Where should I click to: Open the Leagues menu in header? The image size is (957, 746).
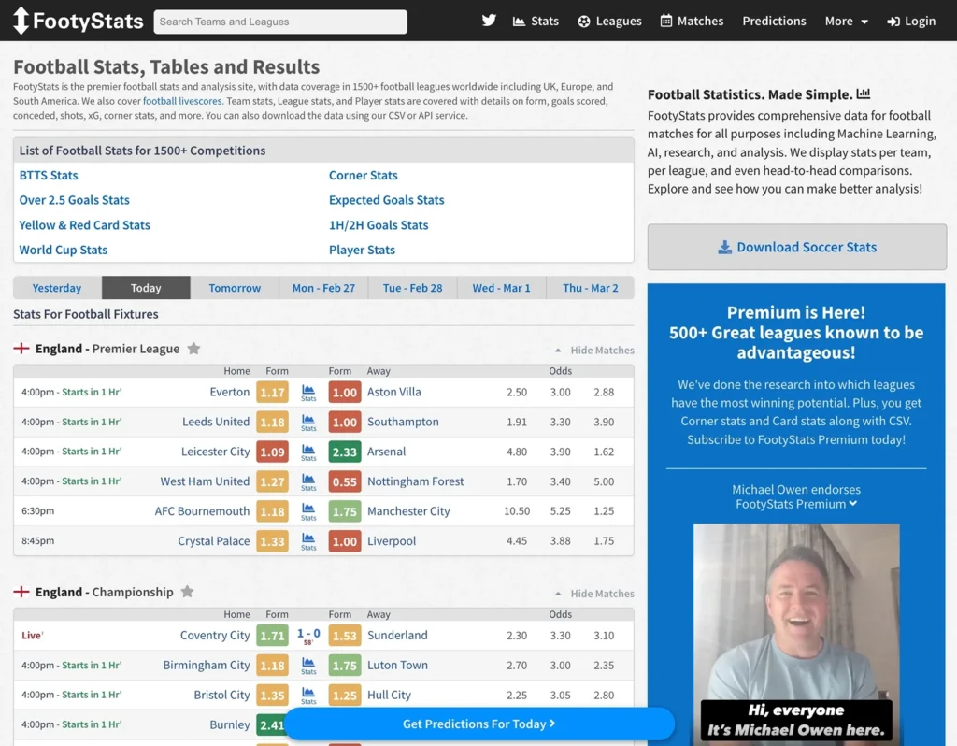[x=609, y=21]
